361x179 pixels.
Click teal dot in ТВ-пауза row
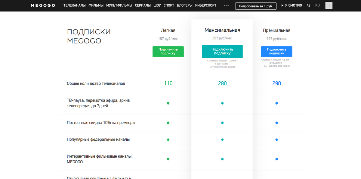(x=222, y=103)
